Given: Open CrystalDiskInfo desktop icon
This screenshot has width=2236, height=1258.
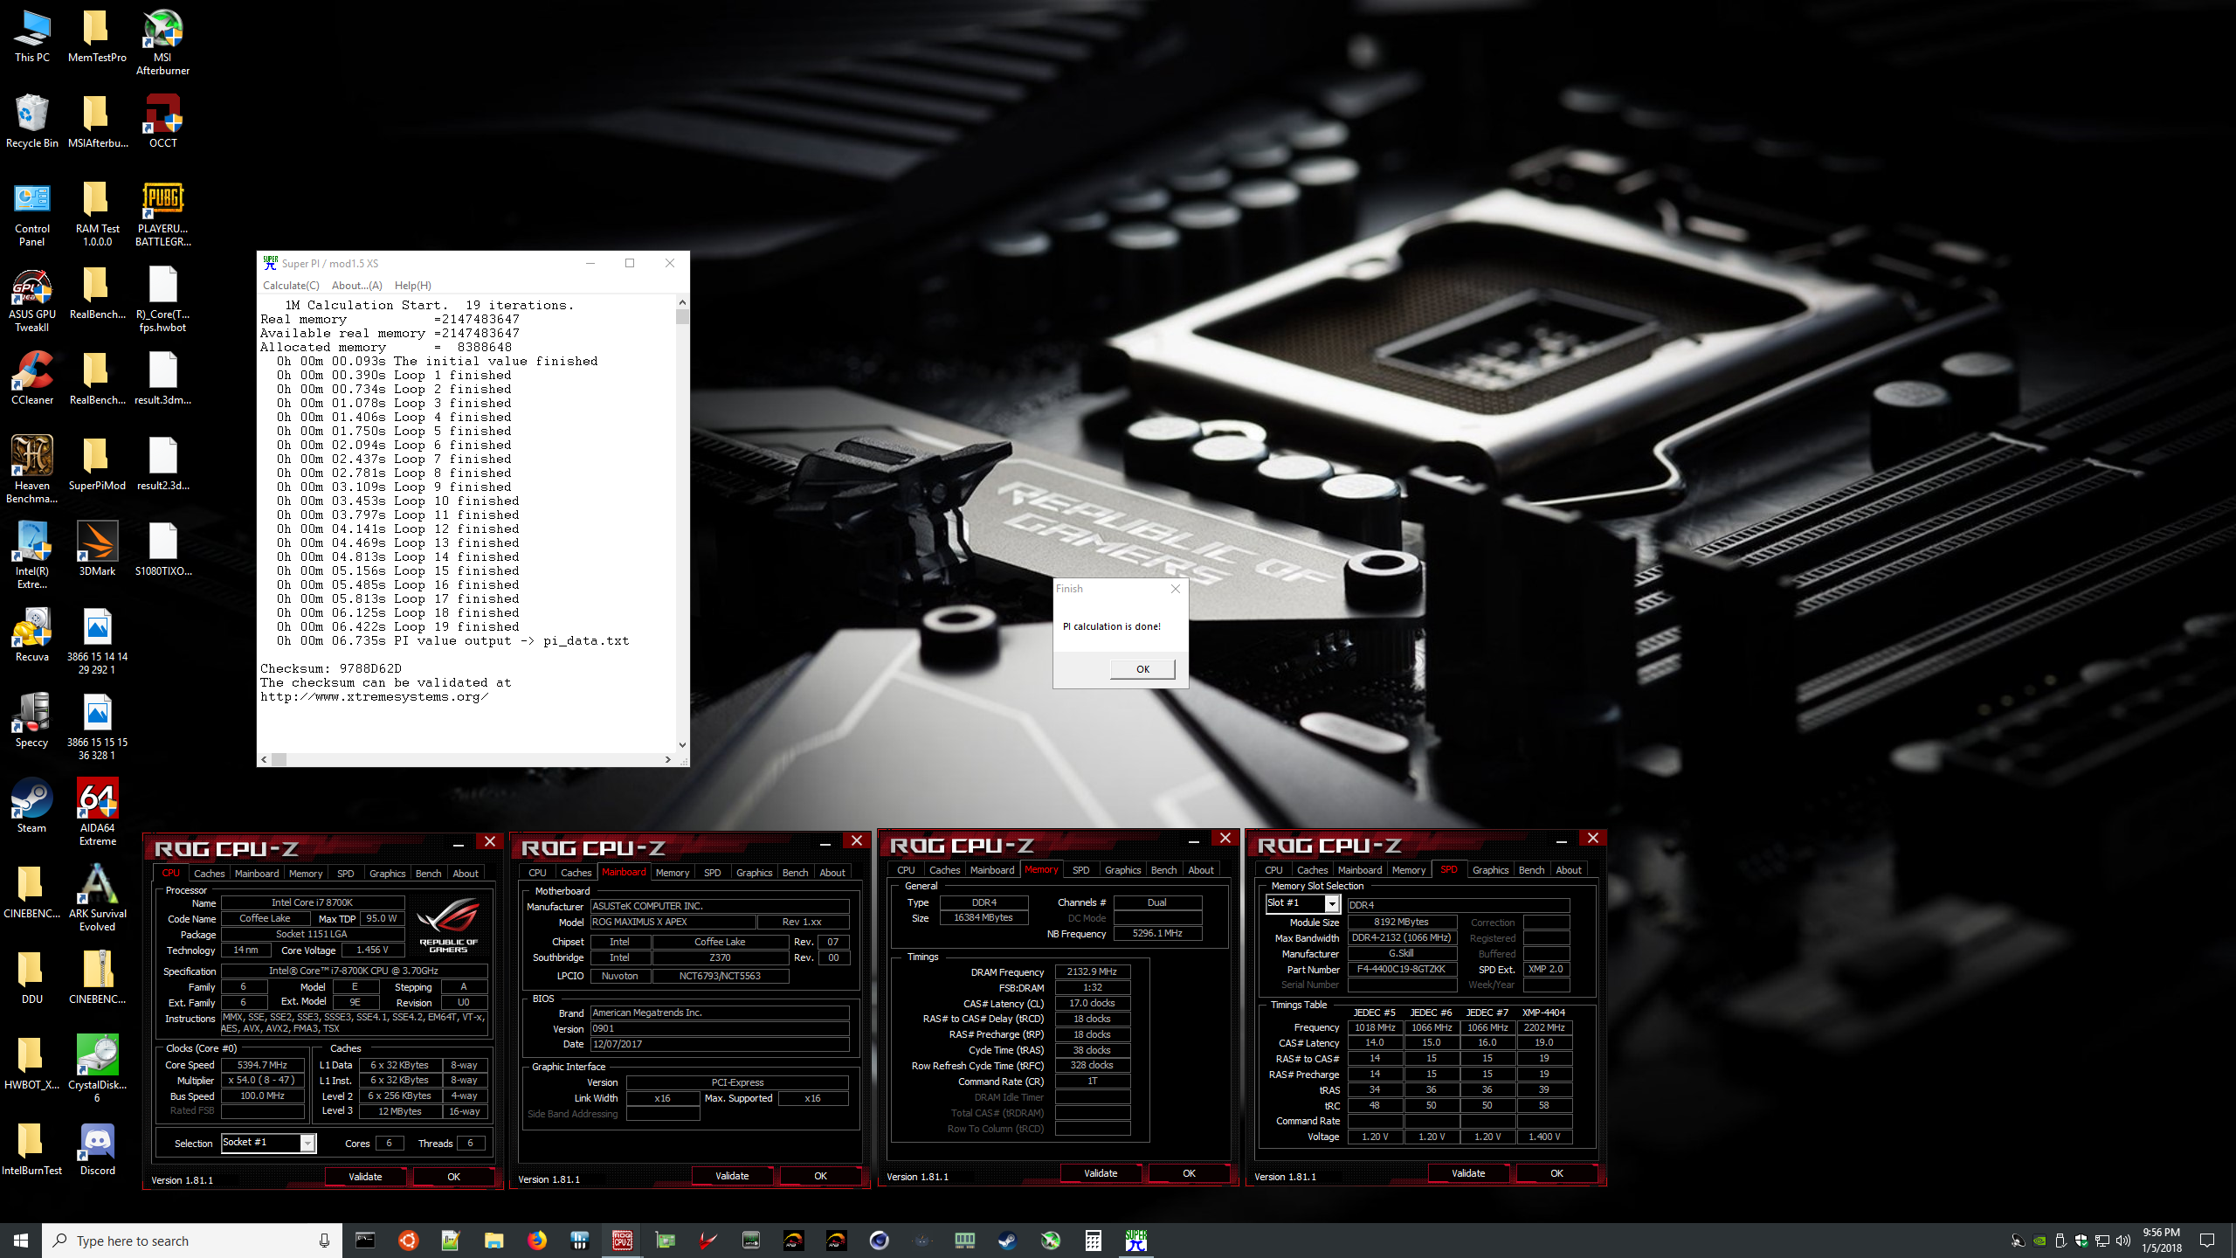Looking at the screenshot, I should (x=97, y=1070).
